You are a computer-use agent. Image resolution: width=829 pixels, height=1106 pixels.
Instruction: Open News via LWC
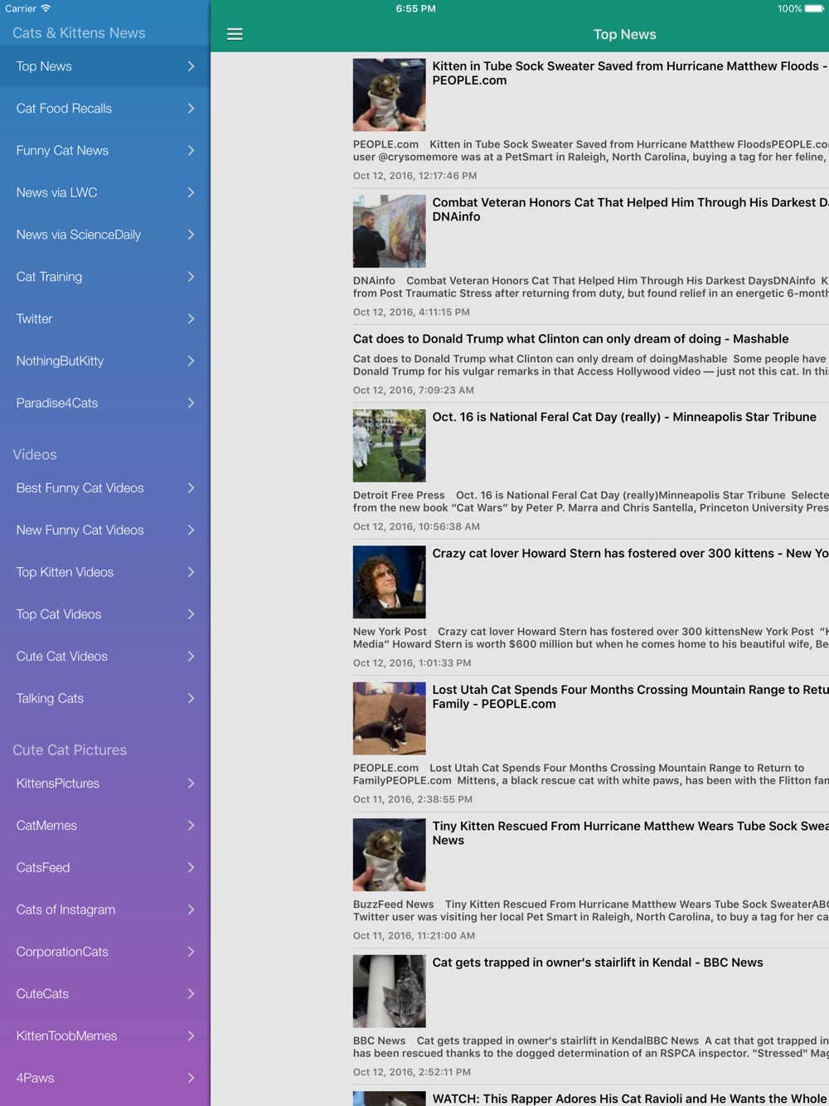(x=105, y=192)
